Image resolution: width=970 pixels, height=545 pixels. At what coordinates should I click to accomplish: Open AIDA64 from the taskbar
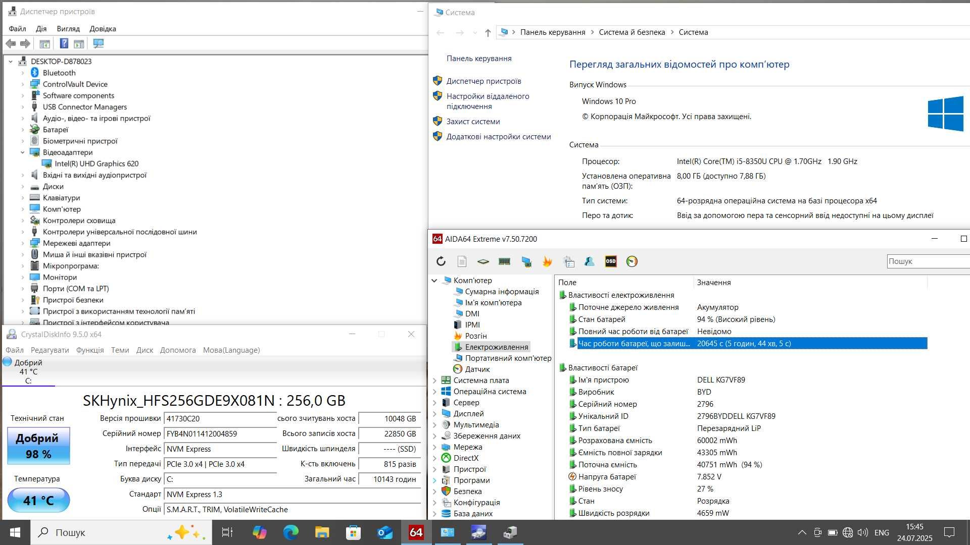point(416,532)
